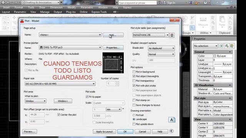Uncheck Plot object lineweights
The width and height of the screenshot is (246, 138).
(x=134, y=76)
